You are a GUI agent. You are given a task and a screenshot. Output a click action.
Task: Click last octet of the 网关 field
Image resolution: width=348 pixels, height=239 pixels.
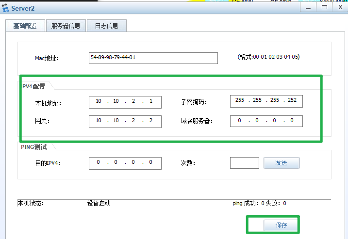tap(151, 121)
